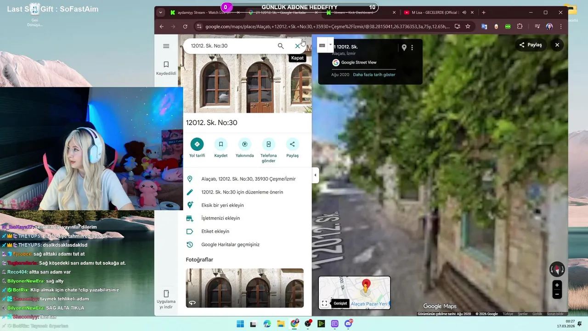Collapse the side panel with arrow handle
Screen dimensions: 588x331
[315, 175]
